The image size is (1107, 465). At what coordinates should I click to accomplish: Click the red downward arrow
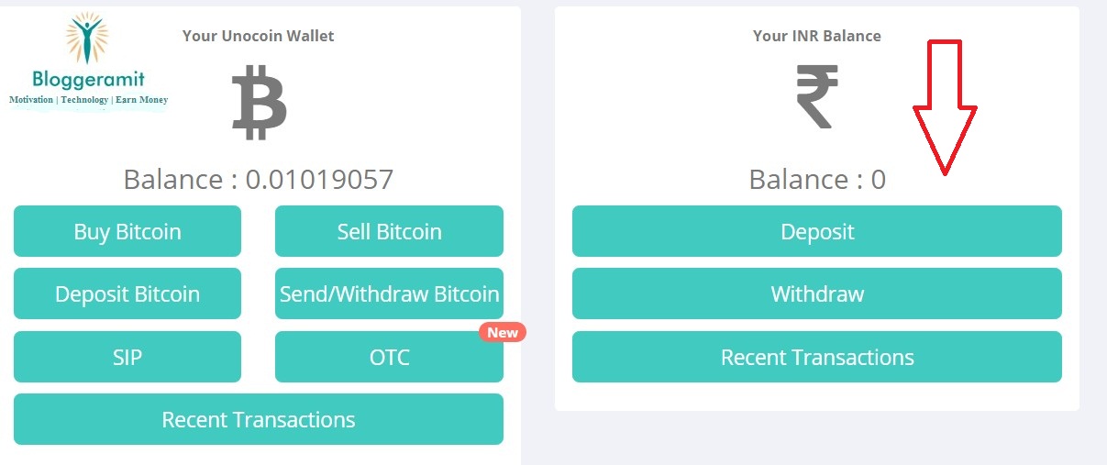click(x=945, y=107)
